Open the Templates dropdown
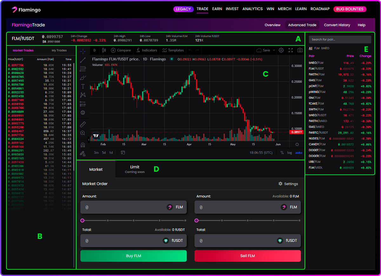 pyautogui.click(x=173, y=50)
